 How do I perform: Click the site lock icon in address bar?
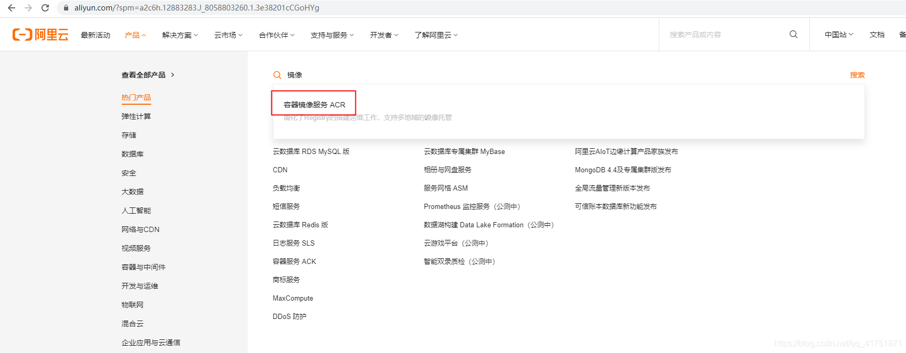point(66,8)
